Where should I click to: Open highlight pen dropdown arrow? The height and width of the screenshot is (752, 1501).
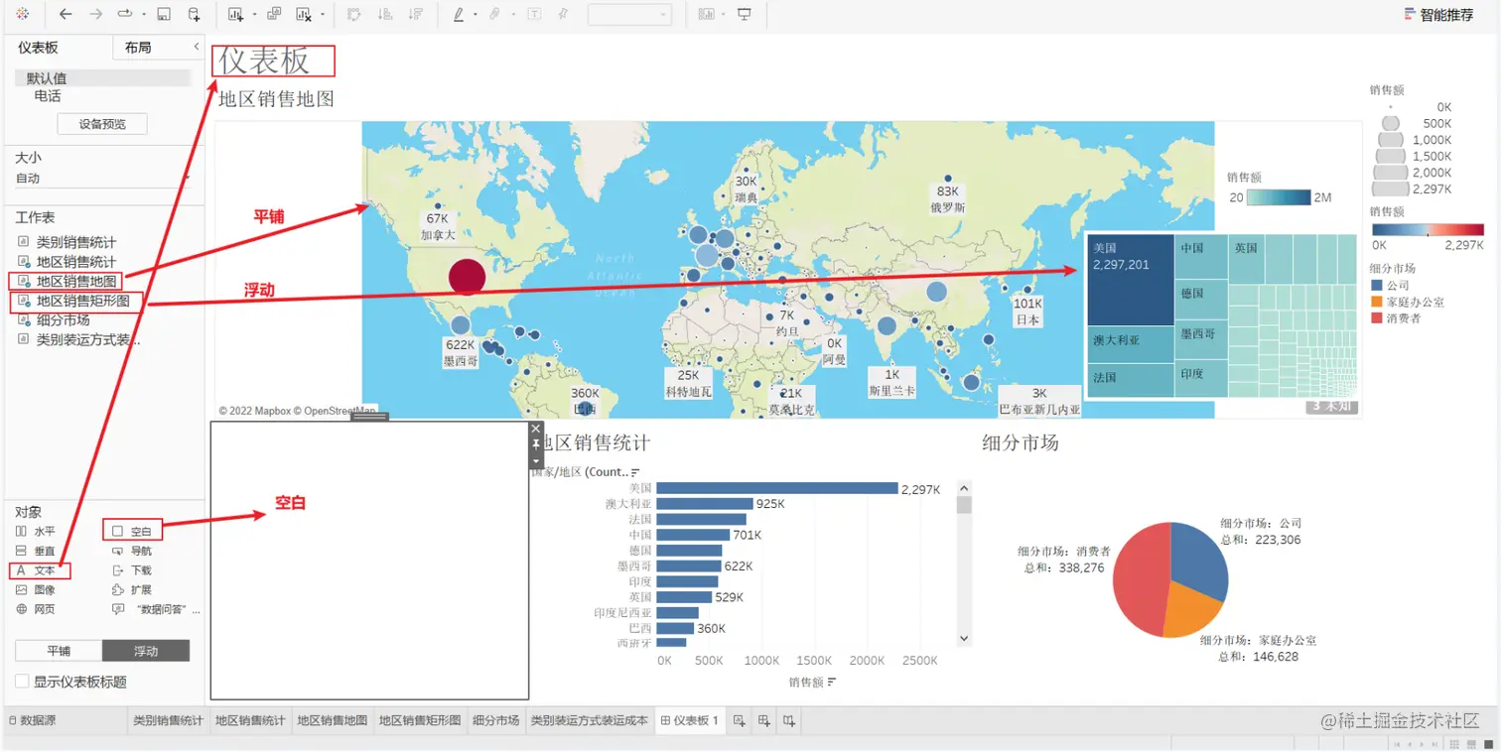[476, 15]
